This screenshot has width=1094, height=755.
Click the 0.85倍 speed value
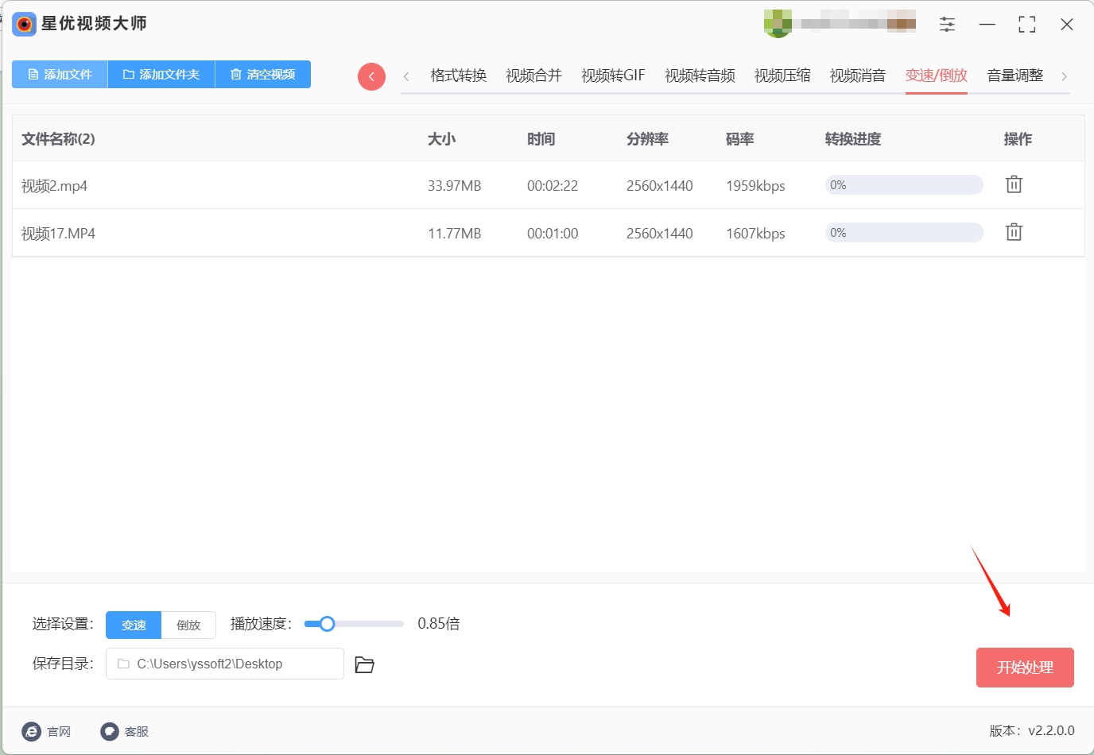click(x=439, y=624)
